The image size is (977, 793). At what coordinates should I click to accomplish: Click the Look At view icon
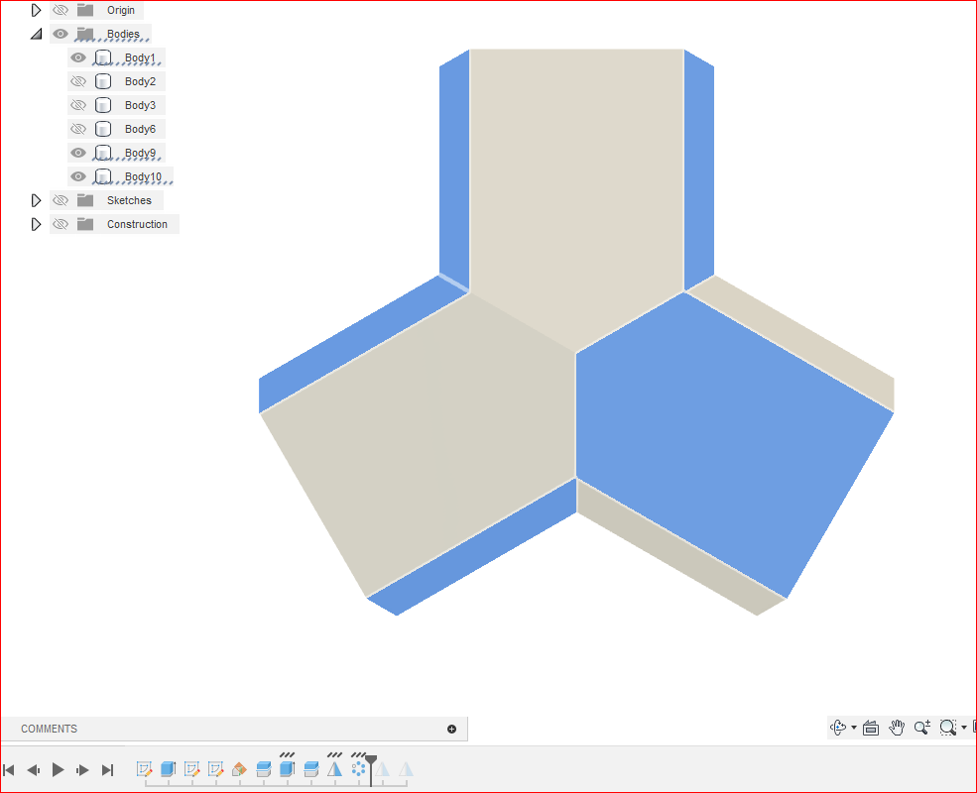click(x=871, y=728)
